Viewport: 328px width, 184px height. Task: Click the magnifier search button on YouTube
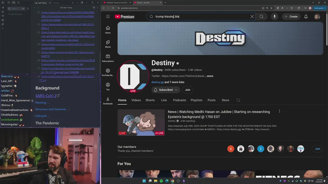(x=261, y=17)
